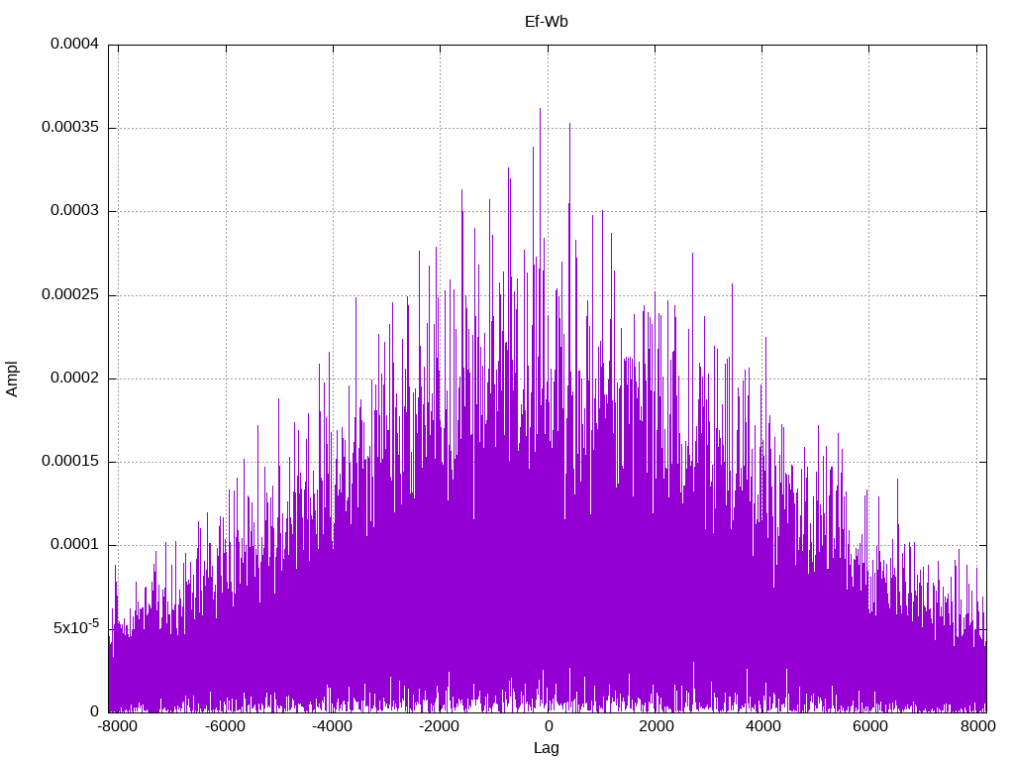The height and width of the screenshot is (761, 1014).
Task: Click x-axis tick label -4000
Action: click(333, 726)
